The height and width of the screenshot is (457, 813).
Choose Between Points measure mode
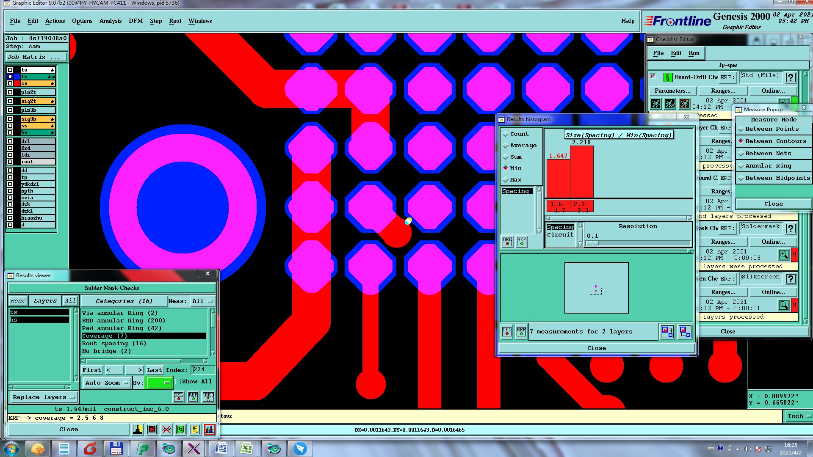(x=772, y=129)
